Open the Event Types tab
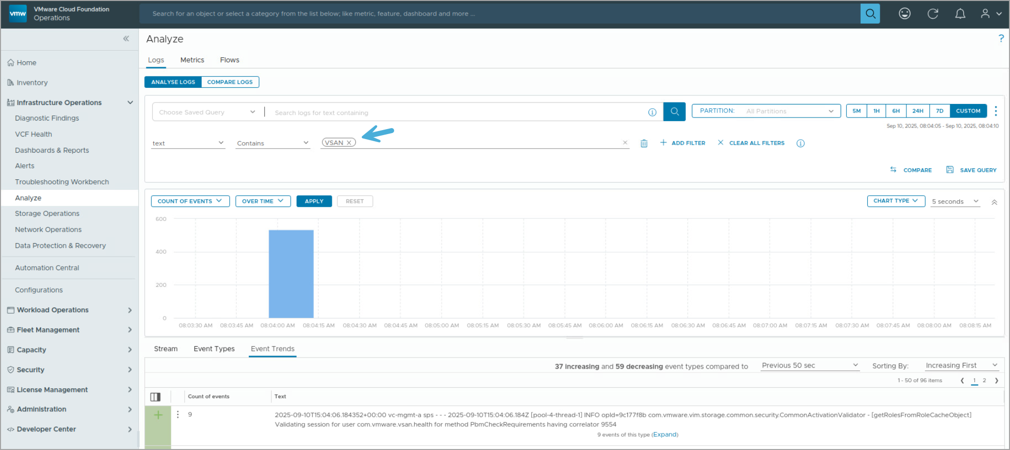Viewport: 1010px width, 450px height. [214, 349]
